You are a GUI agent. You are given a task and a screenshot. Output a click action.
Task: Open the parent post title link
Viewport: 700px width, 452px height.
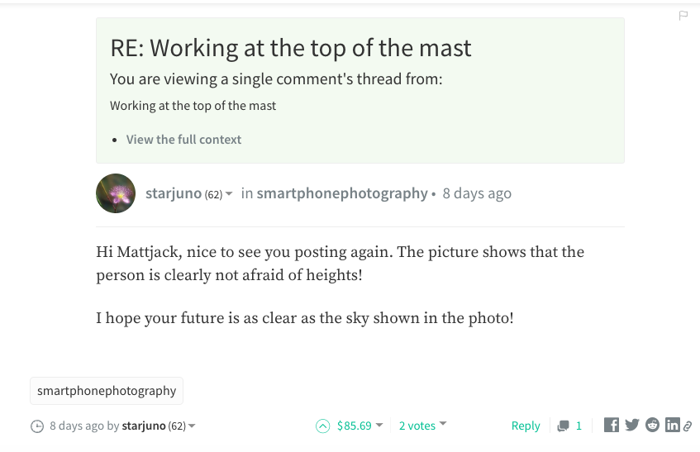[193, 106]
